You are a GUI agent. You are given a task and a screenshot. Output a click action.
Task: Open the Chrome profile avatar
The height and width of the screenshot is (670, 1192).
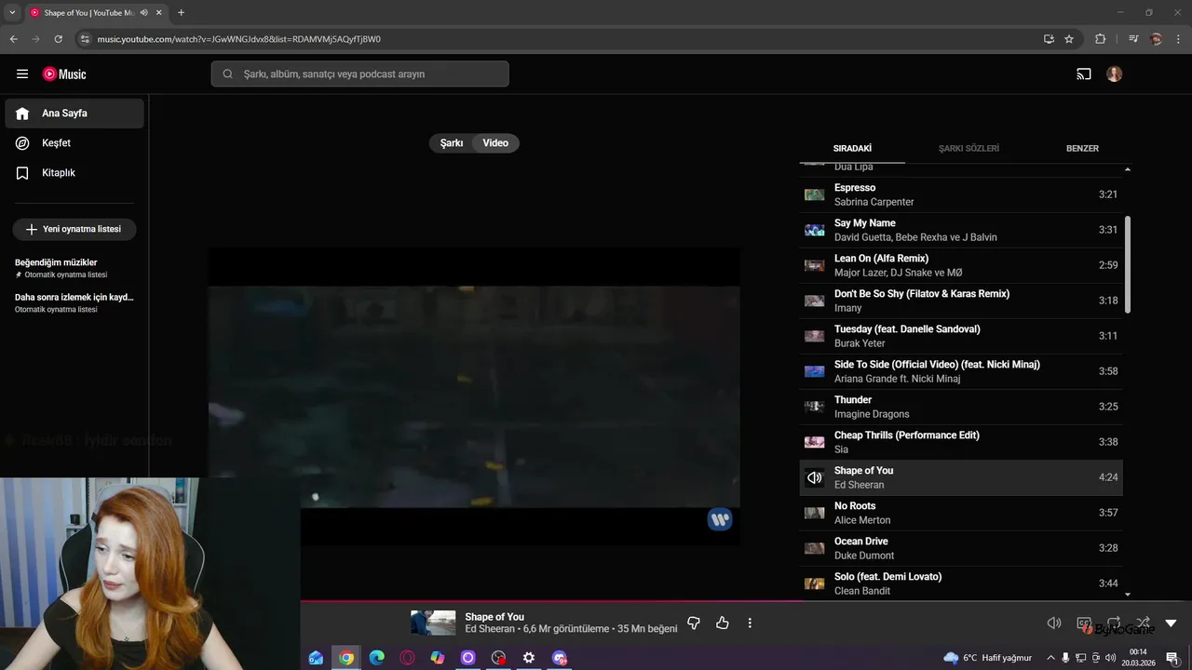point(1157,39)
